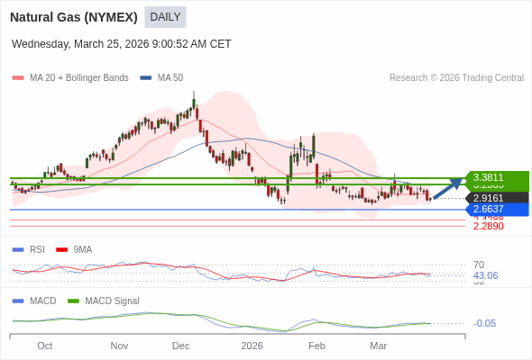The width and height of the screenshot is (532, 360).
Task: Click the black 2.9161 current price tag
Action: click(x=497, y=198)
